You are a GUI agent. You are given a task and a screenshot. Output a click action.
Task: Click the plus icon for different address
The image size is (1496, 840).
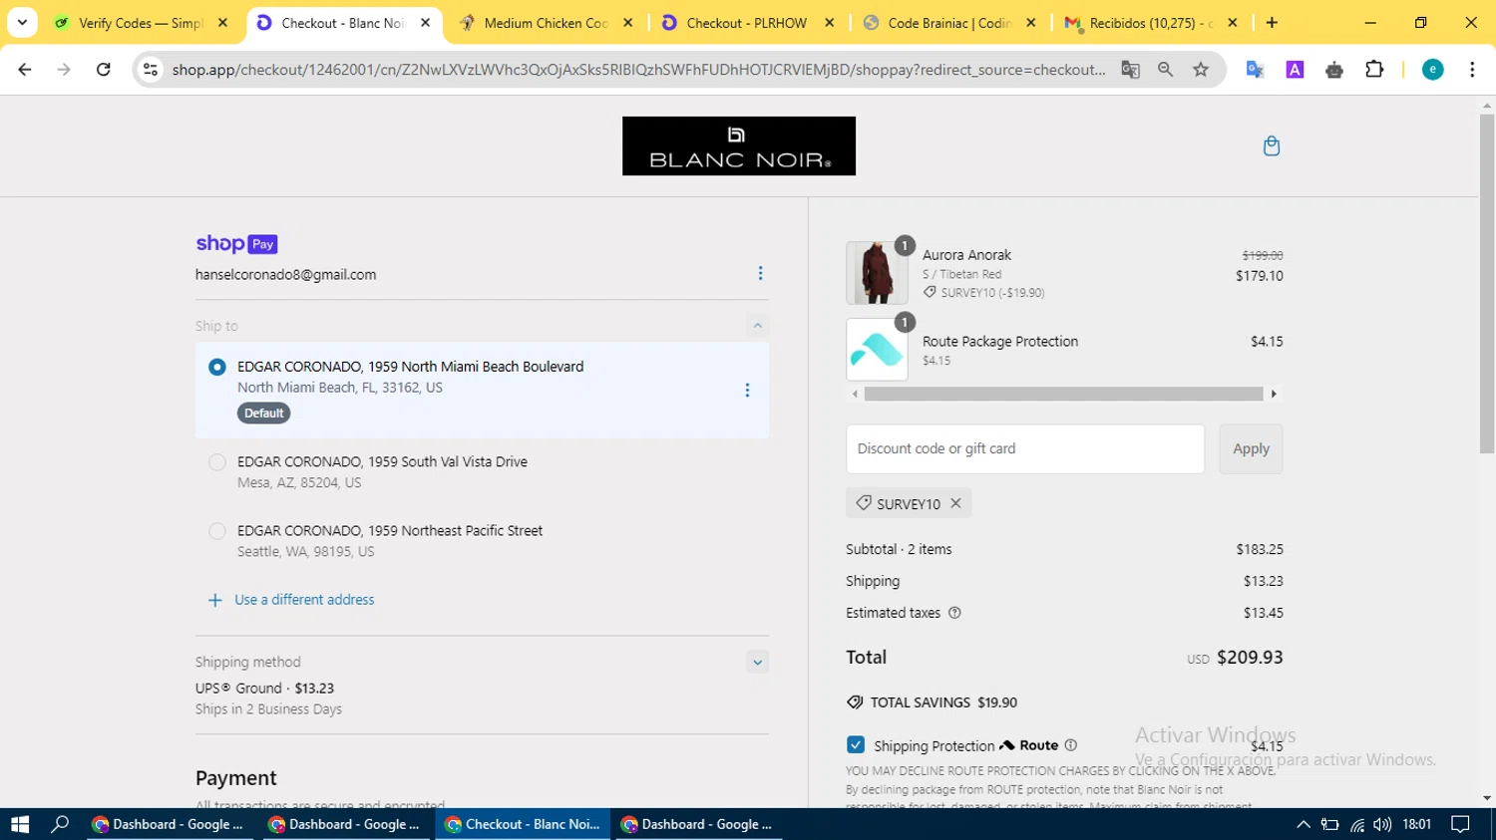click(x=214, y=600)
